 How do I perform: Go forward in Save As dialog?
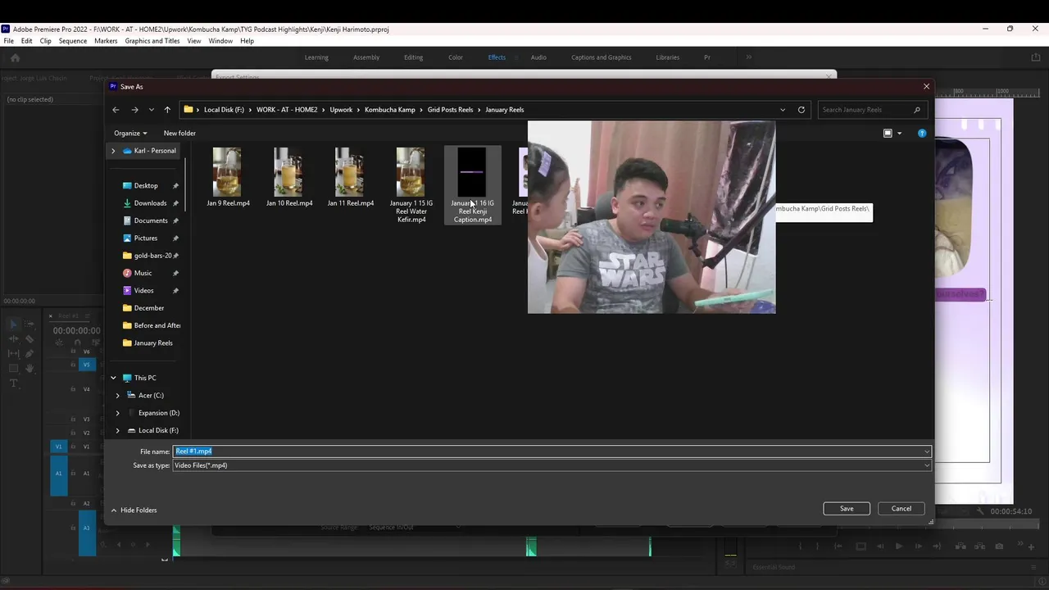pyautogui.click(x=134, y=110)
